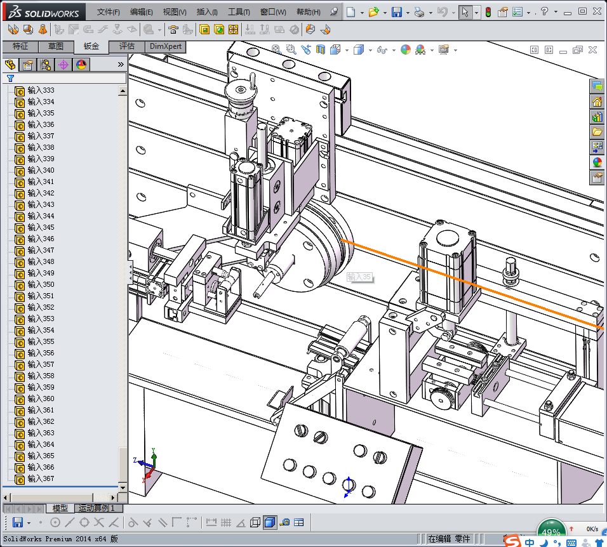Switch to the PropertyManager panel icon
The height and width of the screenshot is (547, 607).
[27, 65]
